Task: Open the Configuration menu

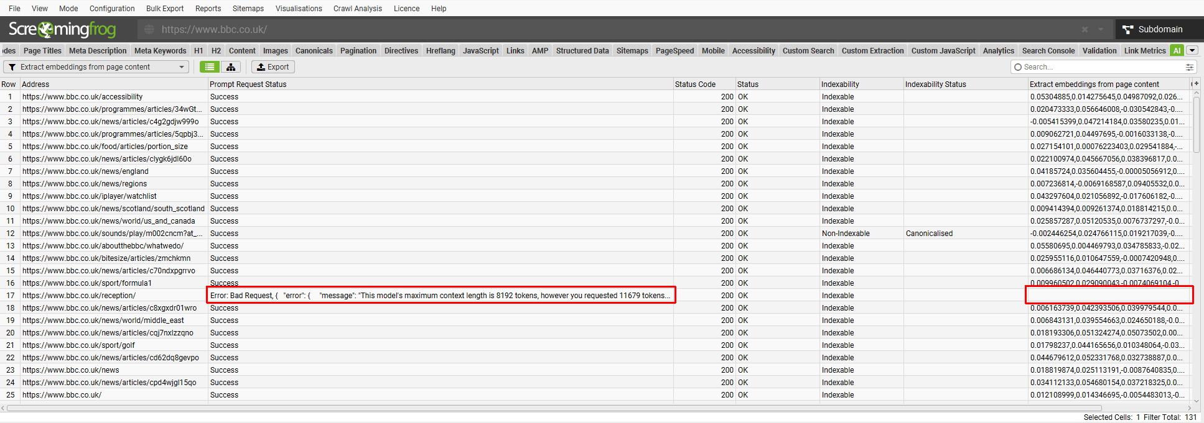Action: pyautogui.click(x=112, y=9)
